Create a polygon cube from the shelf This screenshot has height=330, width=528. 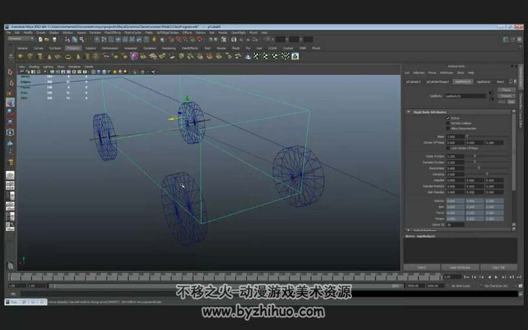(x=31, y=56)
